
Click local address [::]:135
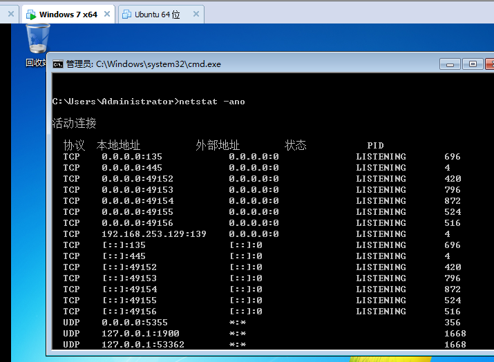tap(124, 245)
